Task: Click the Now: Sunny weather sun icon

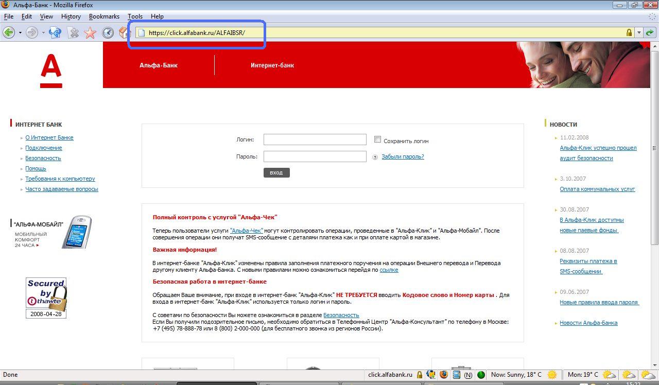Action: click(x=552, y=375)
